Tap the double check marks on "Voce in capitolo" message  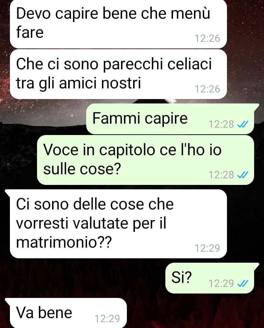click(x=243, y=175)
